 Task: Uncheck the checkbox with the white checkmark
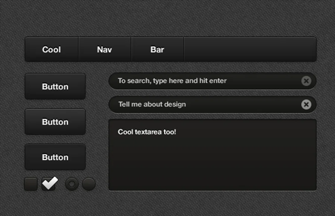pyautogui.click(x=49, y=184)
